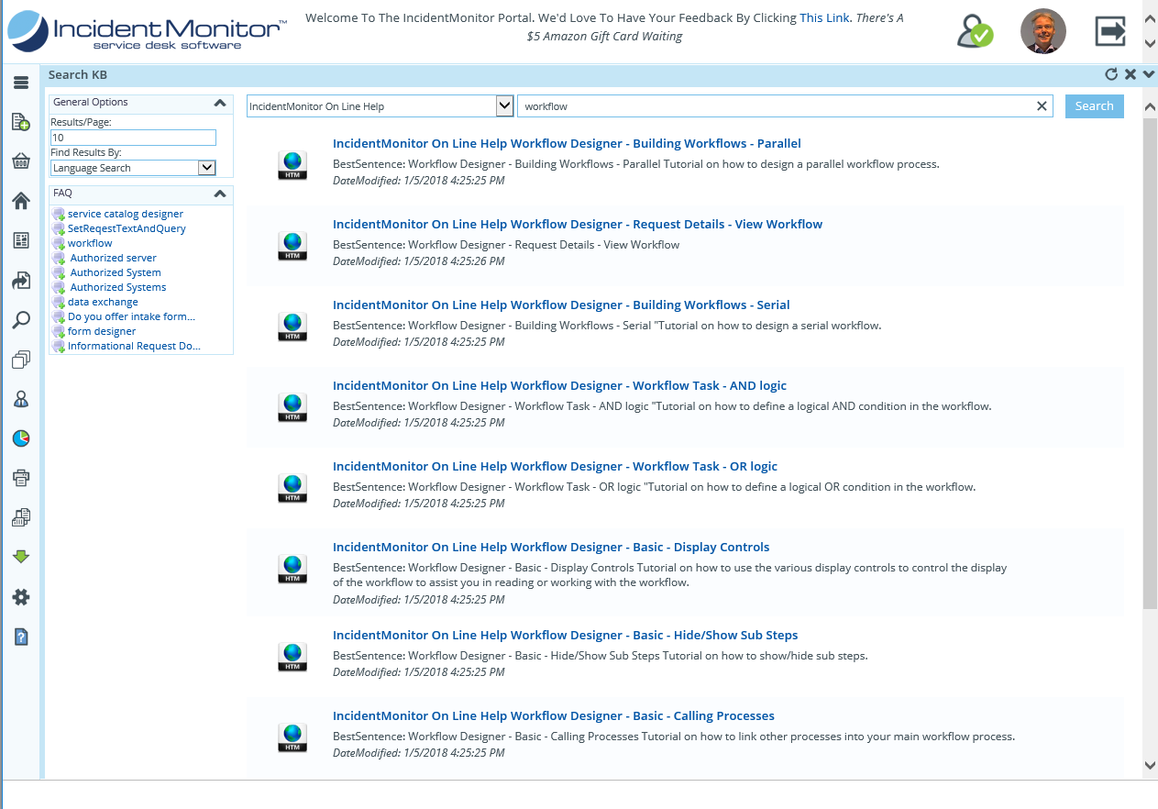This screenshot has width=1158, height=809.
Task: Open Request Details - View Workflow result
Action: pos(578,224)
